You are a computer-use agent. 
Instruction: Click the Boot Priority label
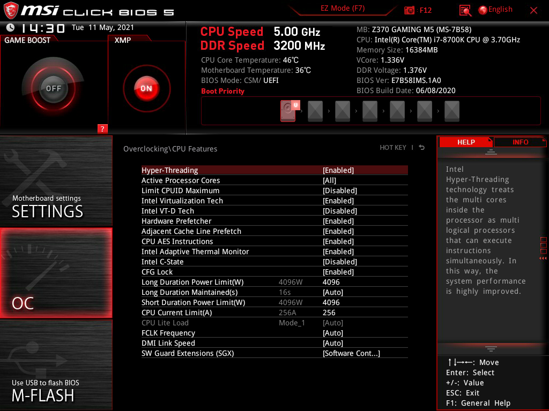(x=222, y=91)
